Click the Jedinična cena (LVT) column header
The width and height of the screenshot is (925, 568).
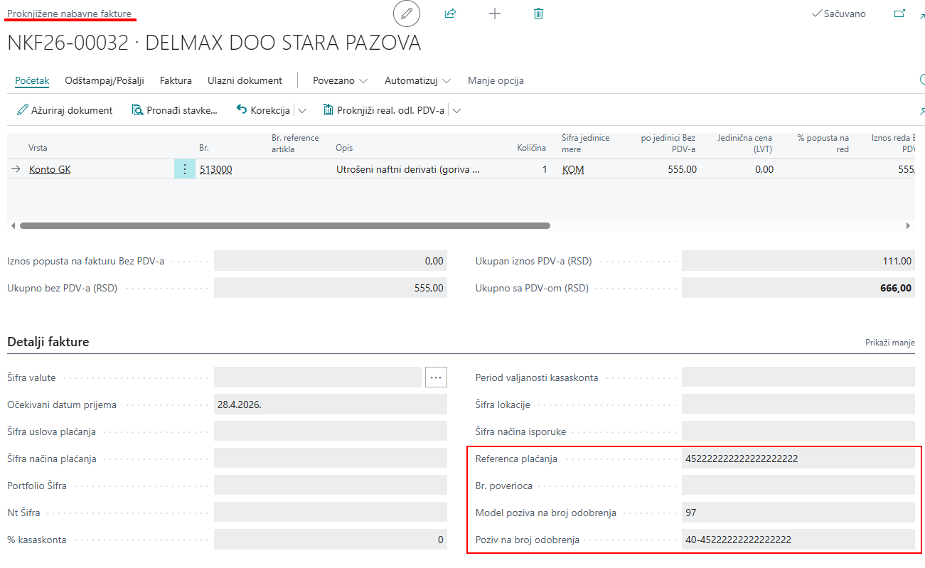pyautogui.click(x=745, y=144)
